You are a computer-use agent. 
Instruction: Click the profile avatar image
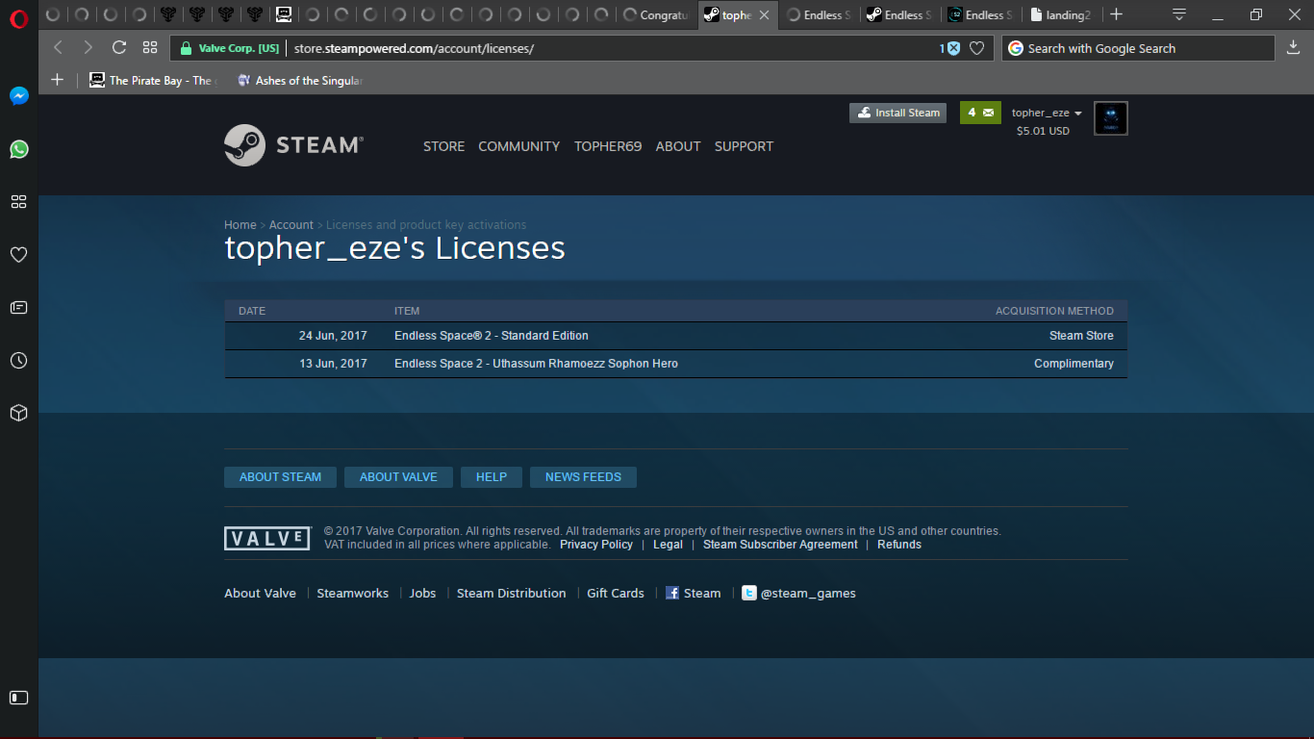point(1111,118)
